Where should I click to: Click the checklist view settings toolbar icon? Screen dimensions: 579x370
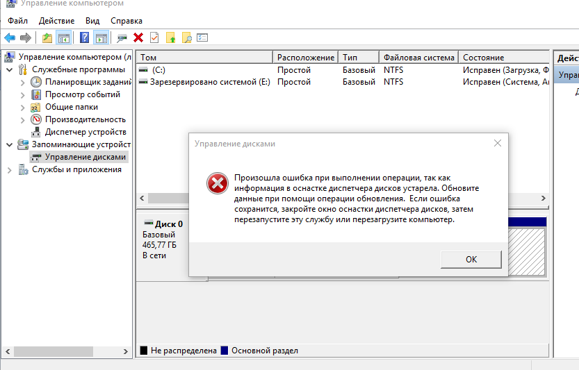[202, 37]
